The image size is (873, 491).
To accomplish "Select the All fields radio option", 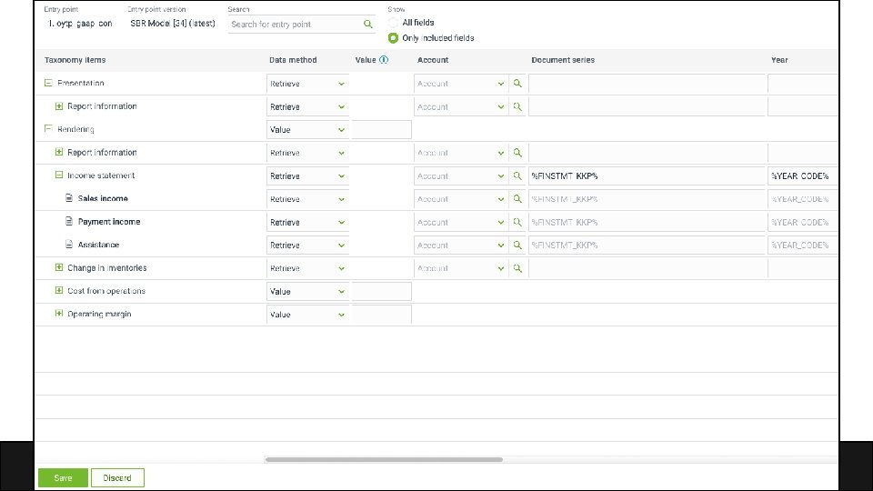I will click(393, 22).
